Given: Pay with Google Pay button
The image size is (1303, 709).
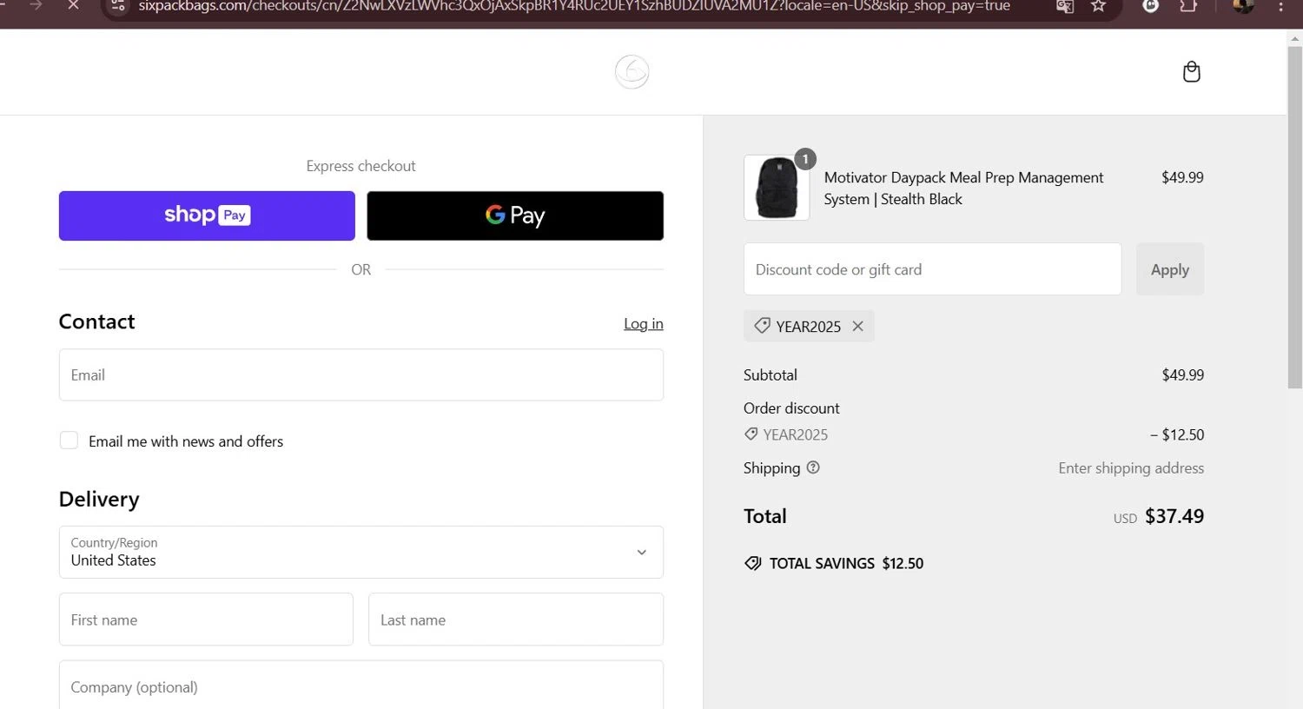Looking at the screenshot, I should tap(515, 215).
